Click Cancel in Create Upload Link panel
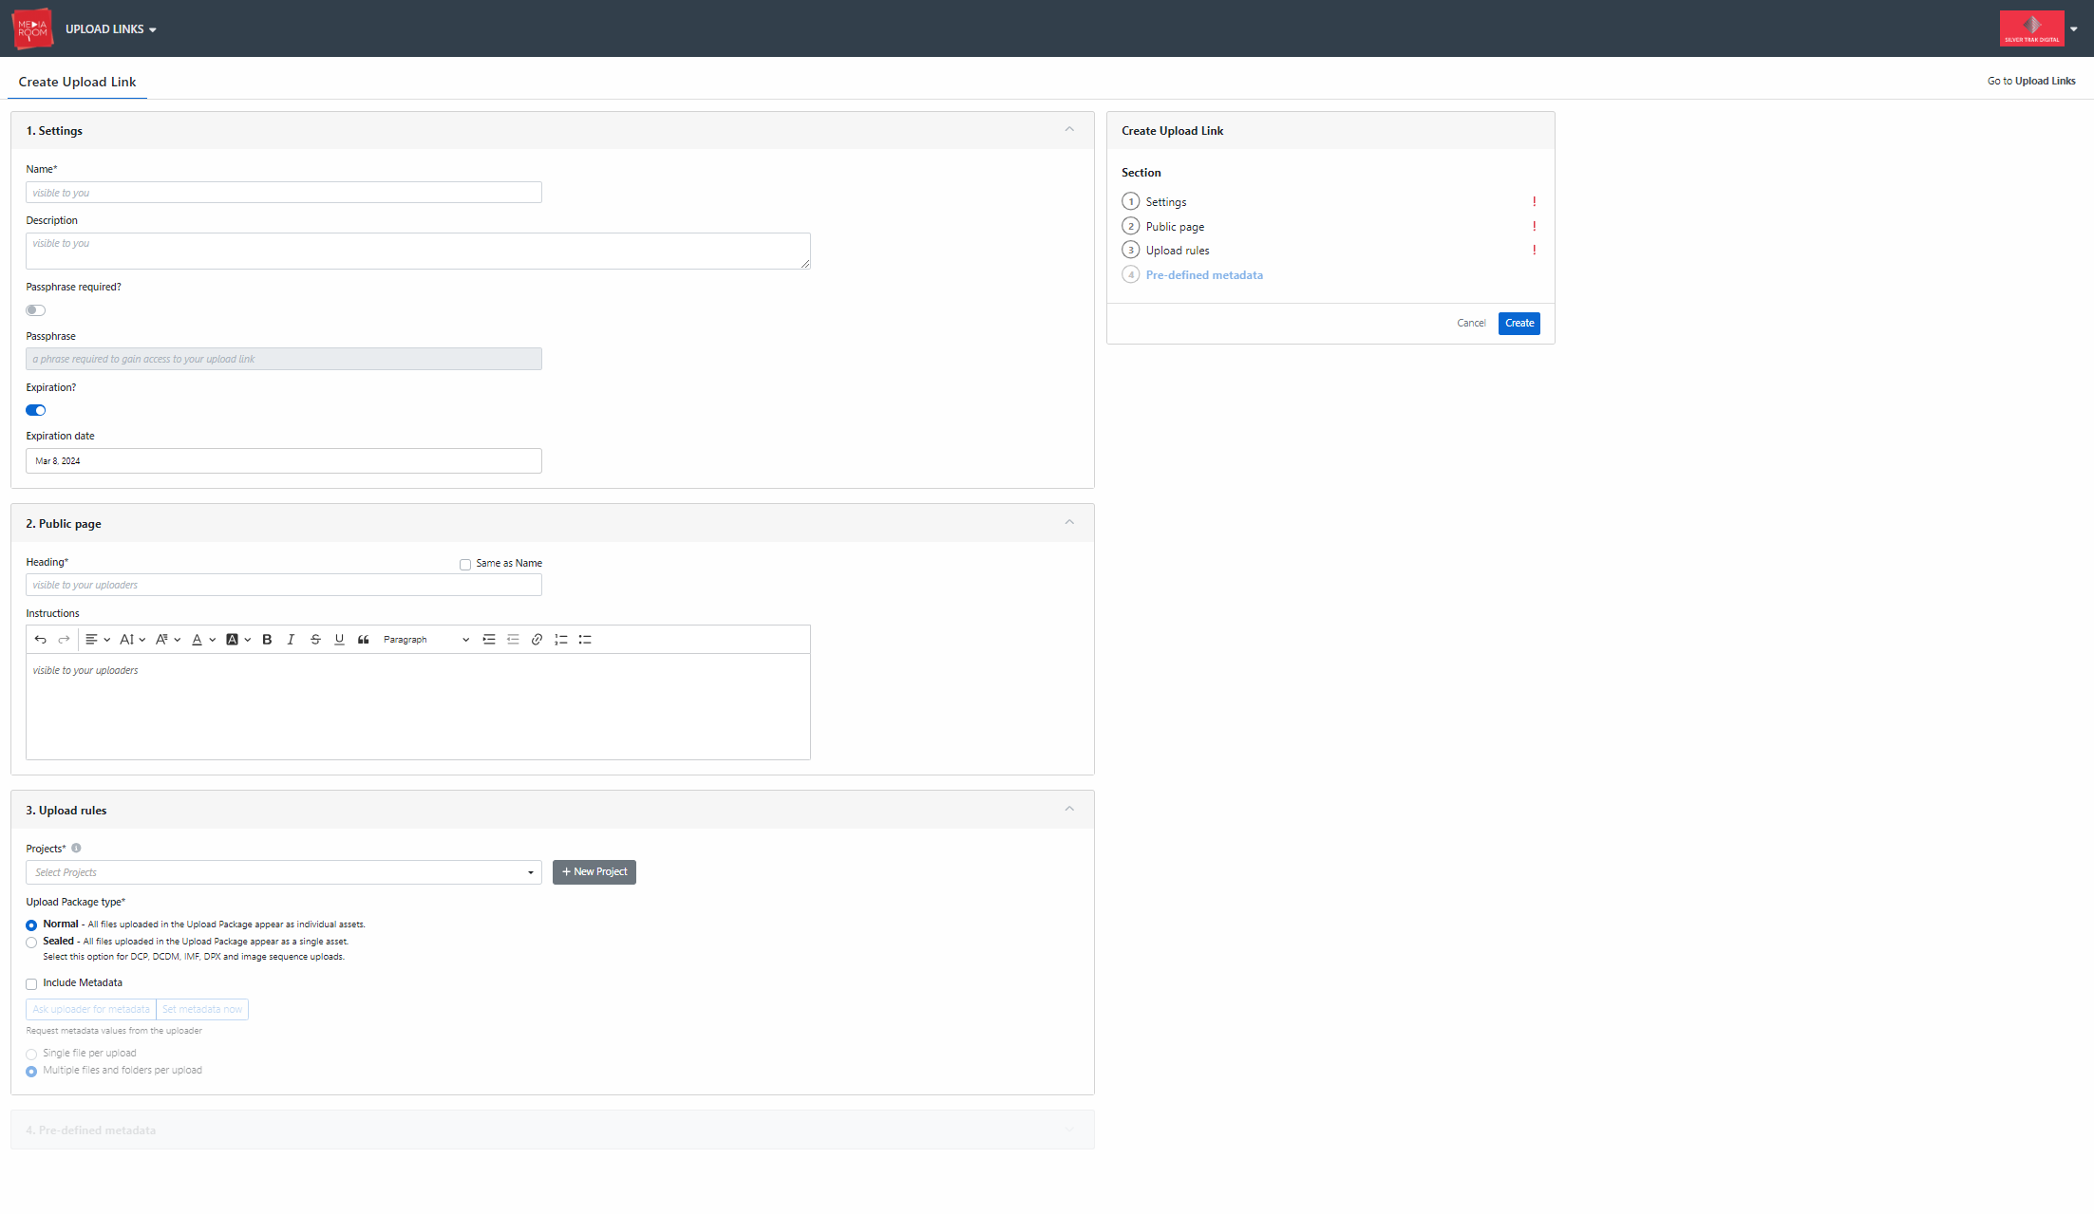The width and height of the screenshot is (2094, 1214). tap(1471, 324)
